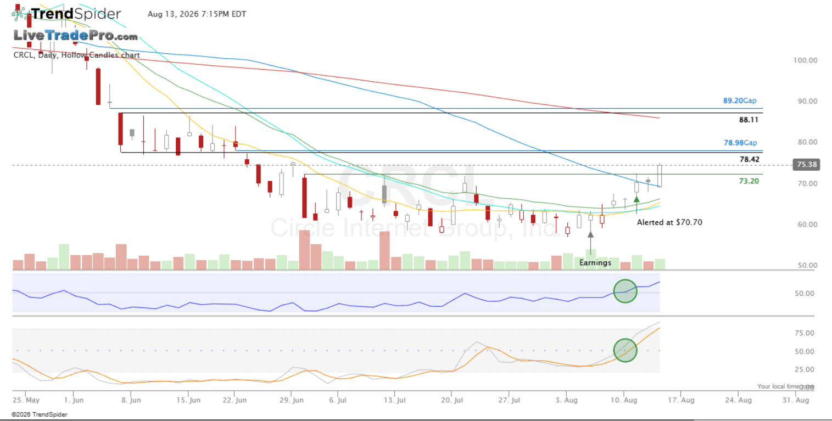
Task: Click the 31. Aug date label
Action: click(x=796, y=401)
